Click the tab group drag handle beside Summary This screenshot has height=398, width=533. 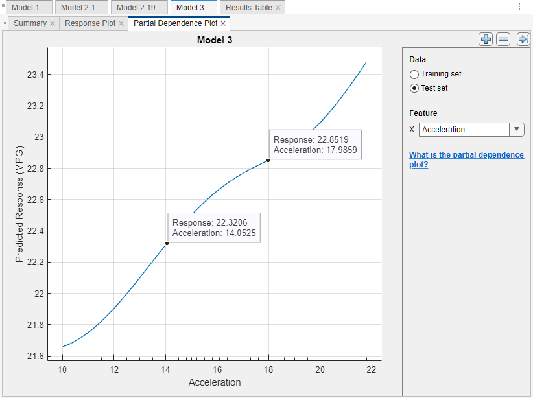(x=5, y=23)
